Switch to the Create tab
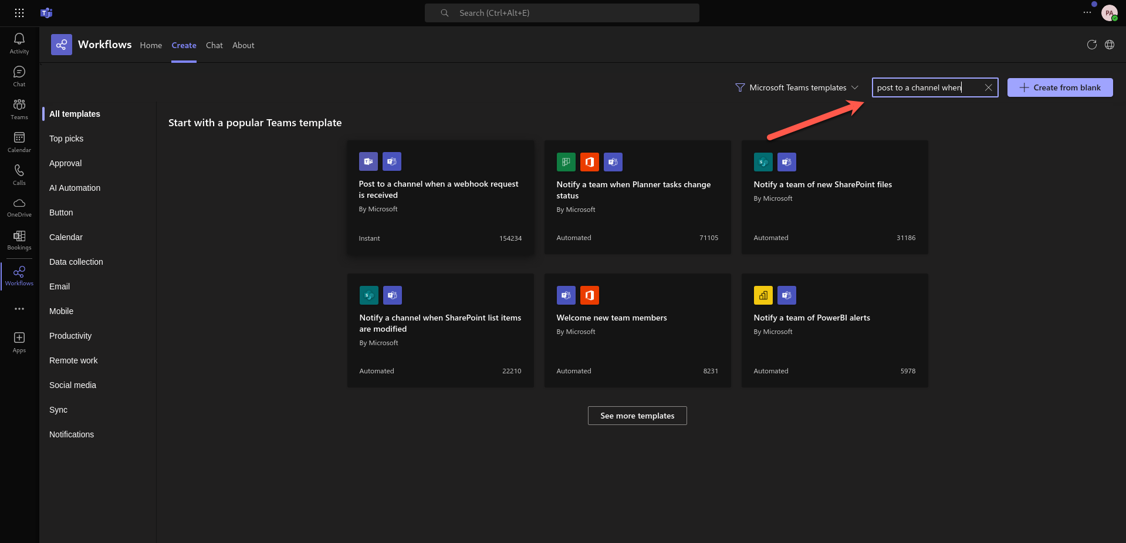The width and height of the screenshot is (1126, 543). (184, 45)
